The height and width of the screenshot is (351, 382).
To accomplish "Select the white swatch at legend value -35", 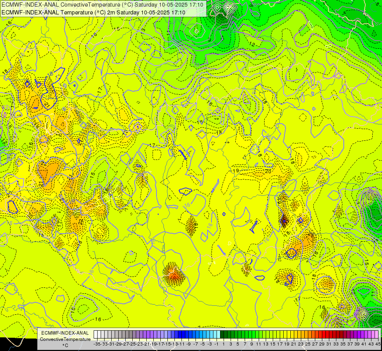I will 96,335.
